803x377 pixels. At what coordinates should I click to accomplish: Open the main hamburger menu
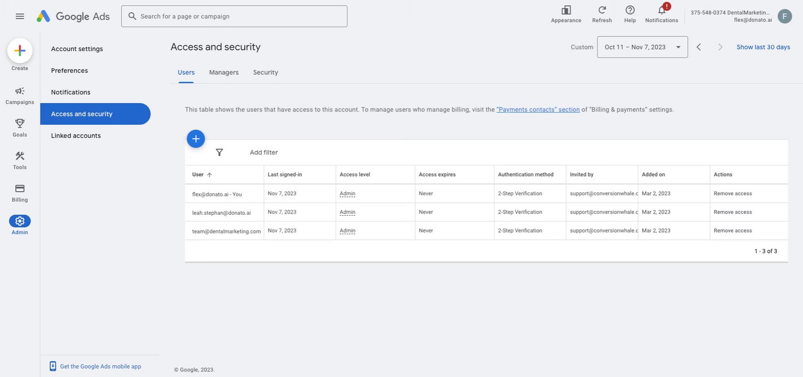(20, 16)
